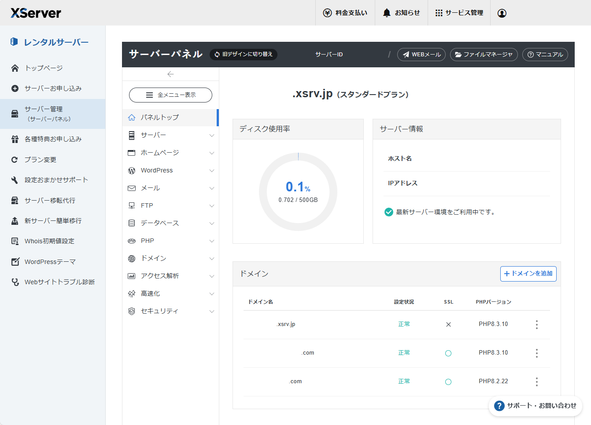Click the edit icon beside WordPressテーマ
Image resolution: width=591 pixels, height=425 pixels.
(15, 262)
